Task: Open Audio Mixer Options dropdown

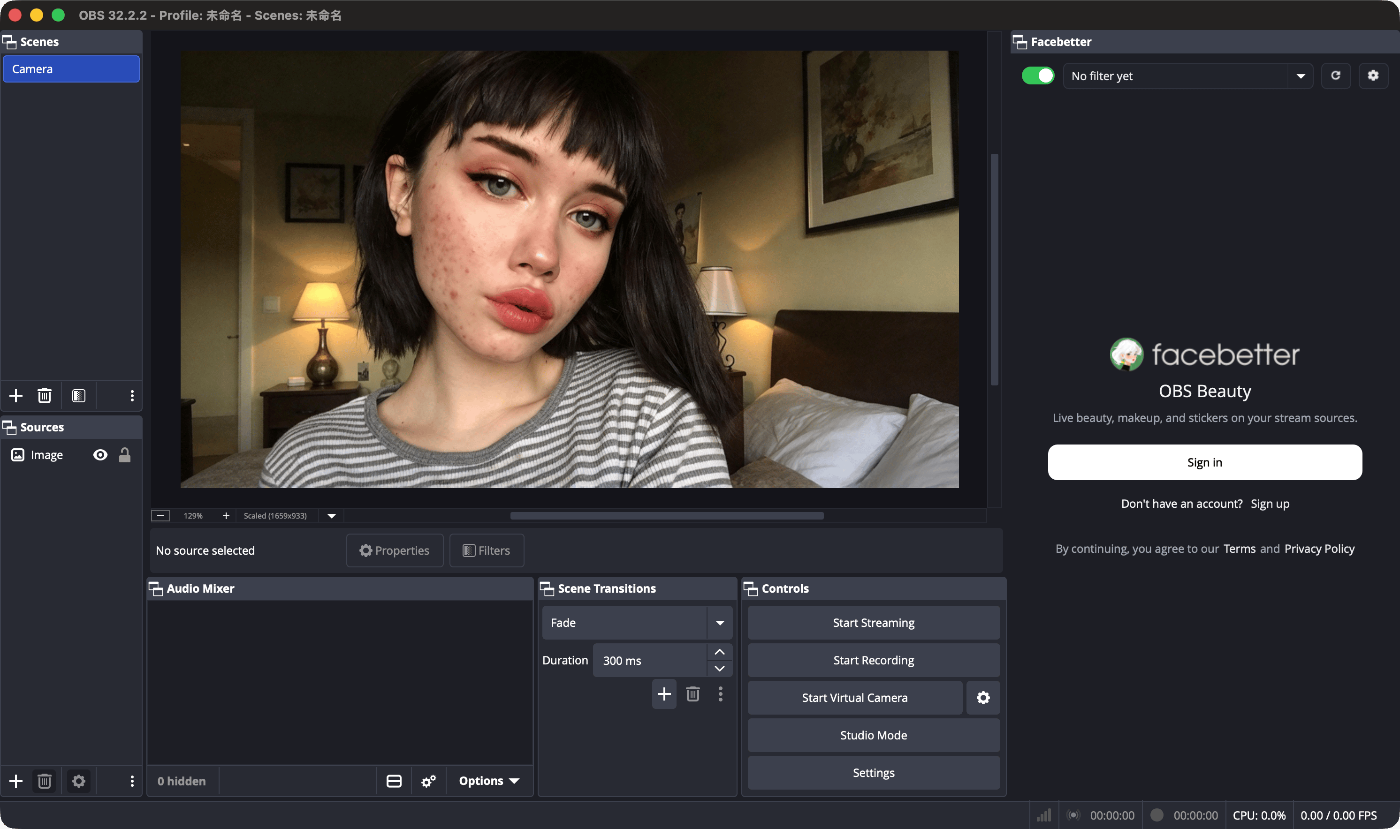Action: 489,781
